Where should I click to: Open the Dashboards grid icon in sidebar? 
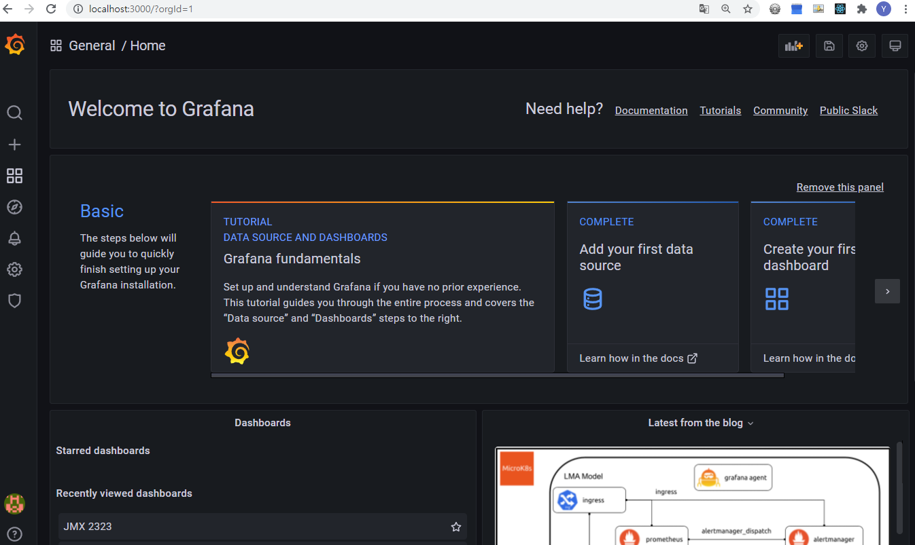tap(14, 176)
